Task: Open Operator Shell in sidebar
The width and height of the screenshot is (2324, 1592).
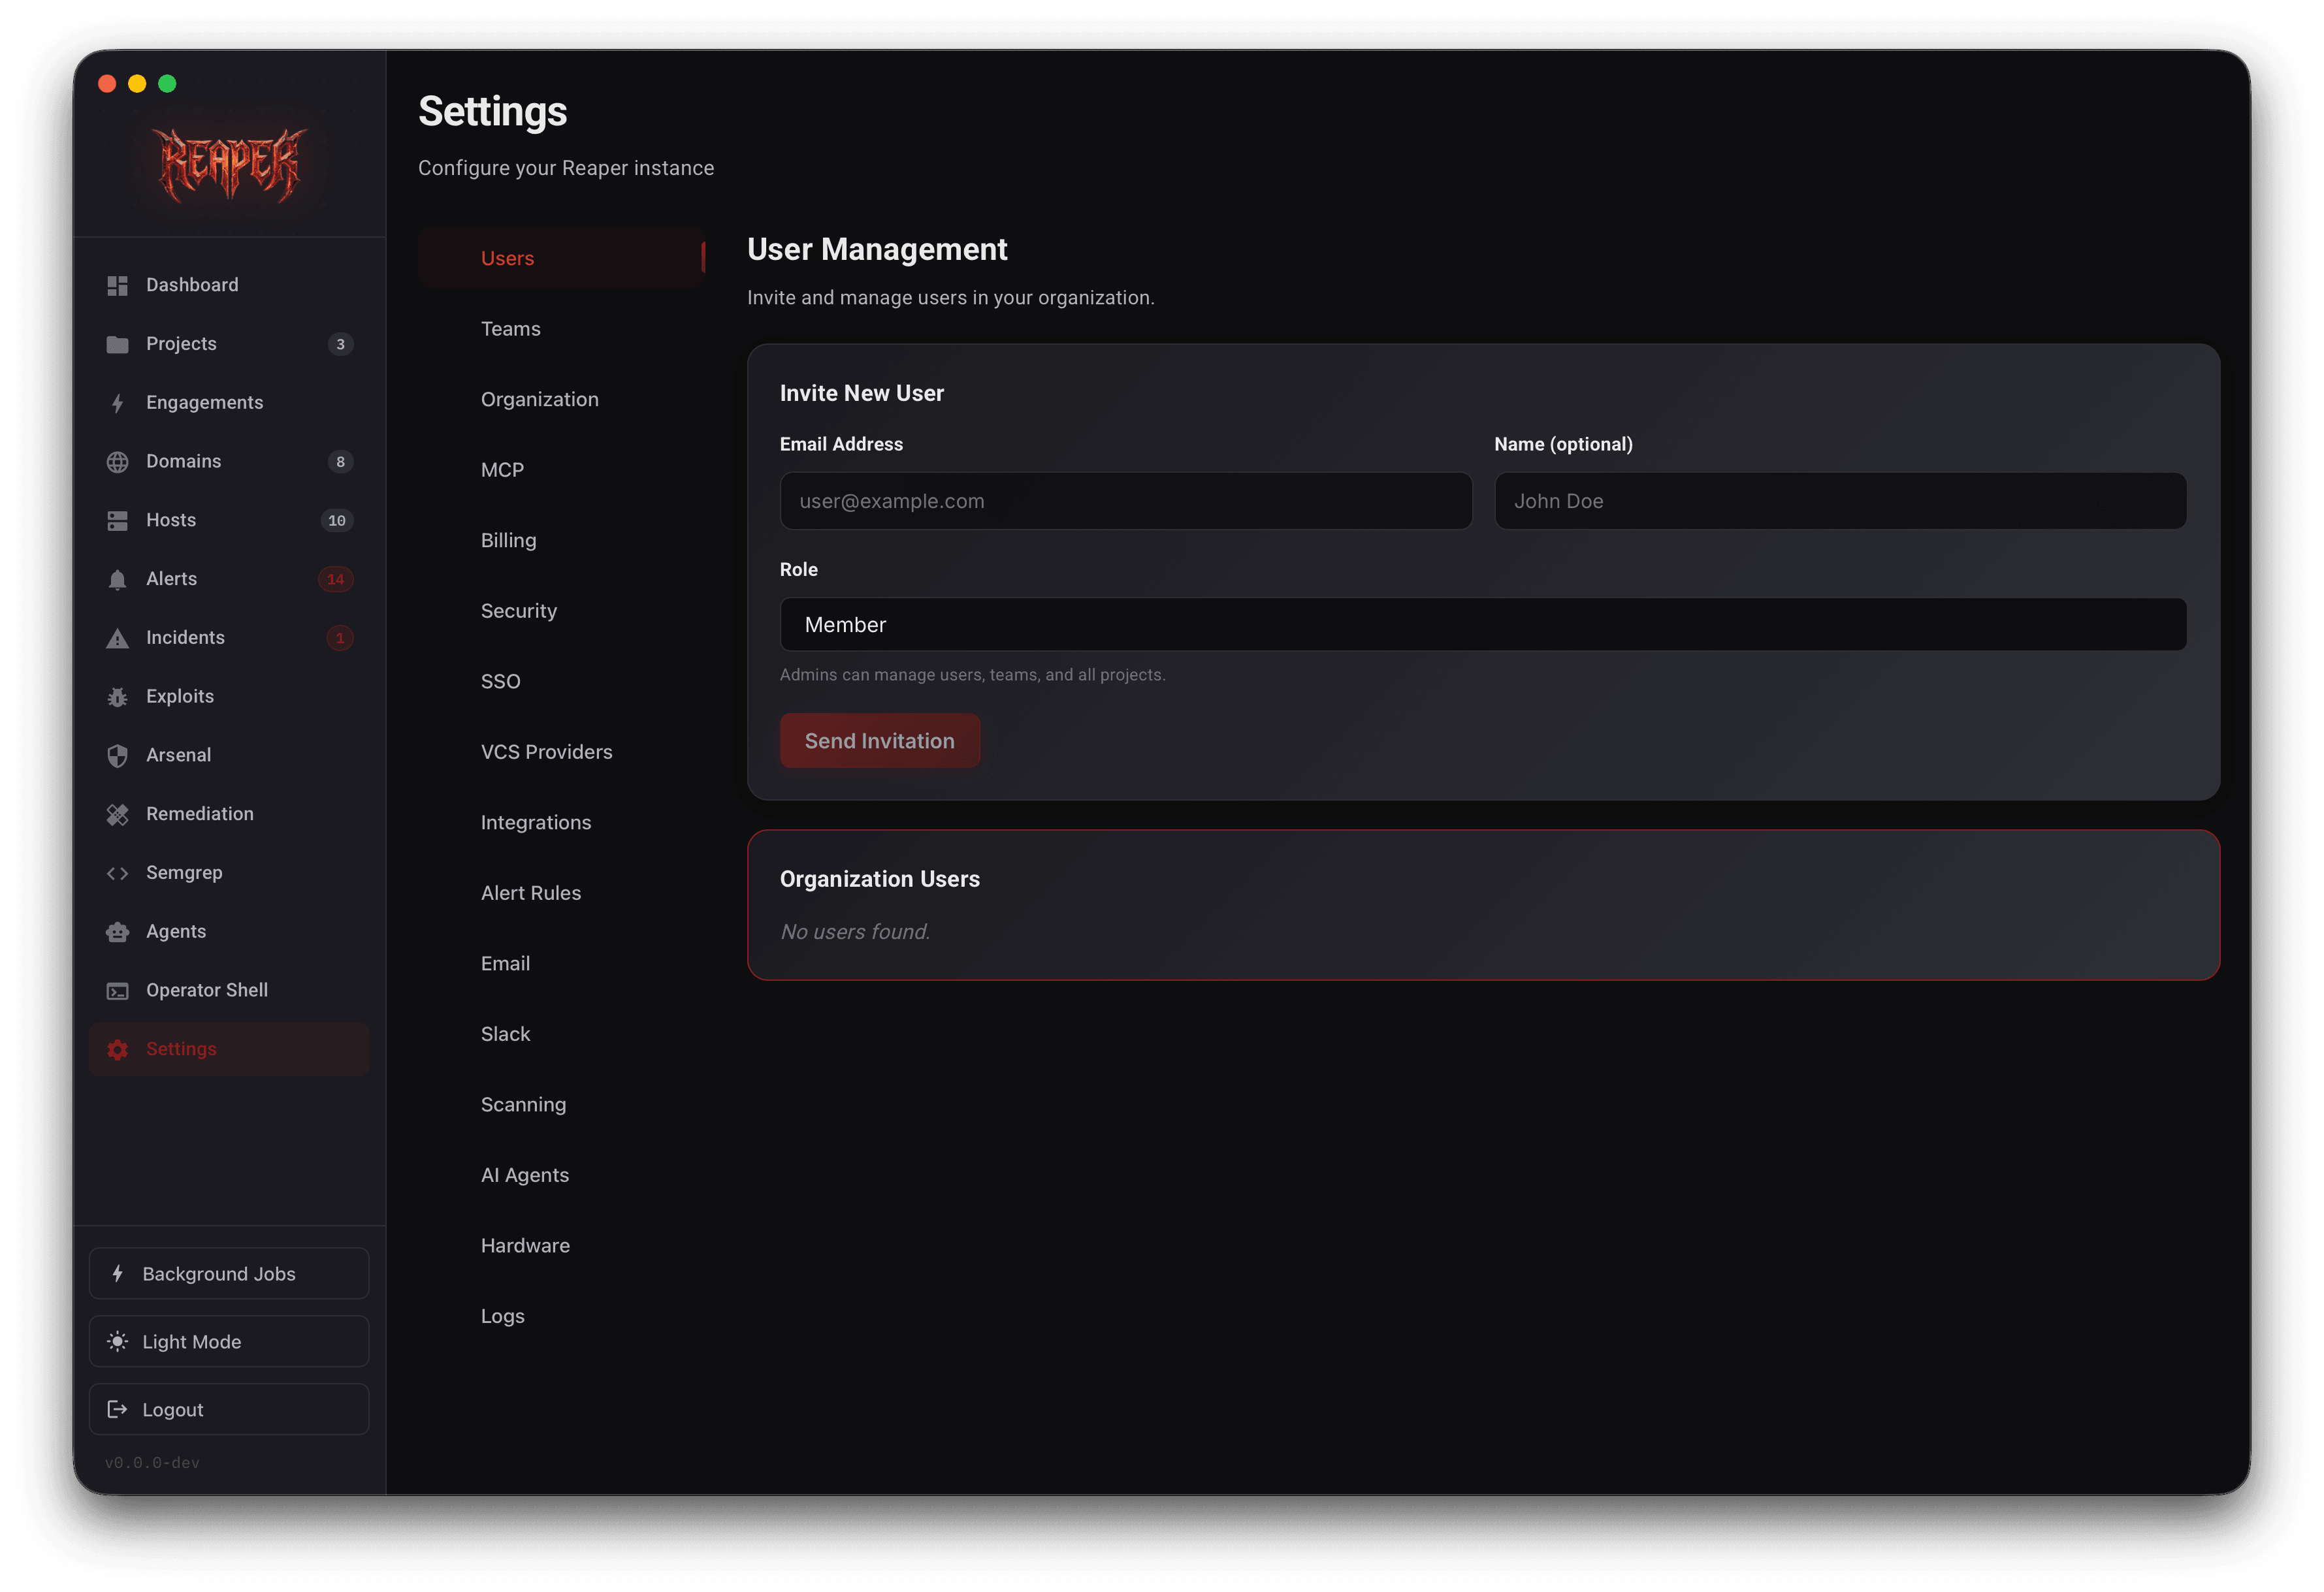Action: tap(229, 990)
